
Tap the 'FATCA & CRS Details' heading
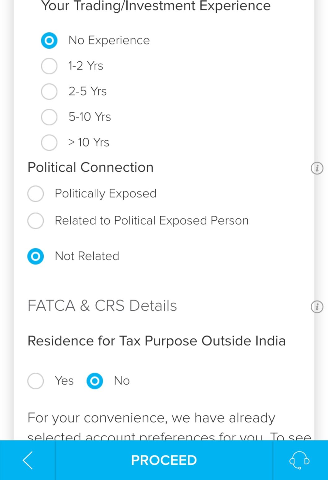[x=102, y=306]
